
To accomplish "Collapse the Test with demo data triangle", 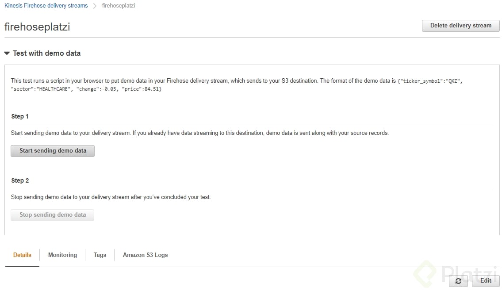I will pyautogui.click(x=7, y=53).
